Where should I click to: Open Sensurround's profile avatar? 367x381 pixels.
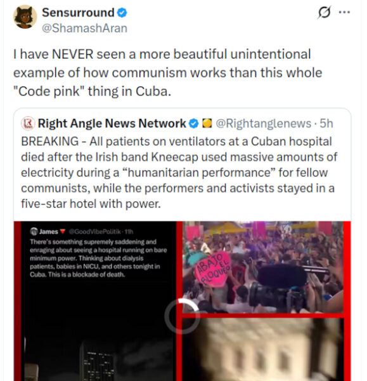coord(25,17)
